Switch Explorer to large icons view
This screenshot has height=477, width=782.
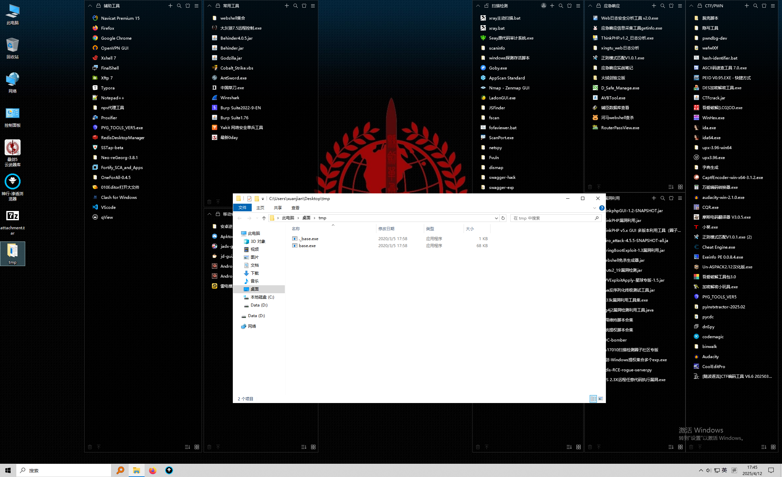601,399
